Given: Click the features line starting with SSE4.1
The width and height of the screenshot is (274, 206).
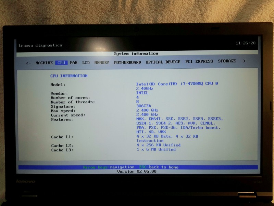Looking at the screenshot, I should click(x=176, y=123).
